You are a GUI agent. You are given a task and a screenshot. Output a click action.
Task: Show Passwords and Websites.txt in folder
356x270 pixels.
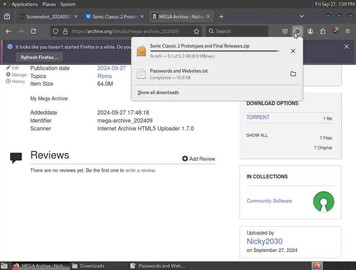tap(293, 74)
